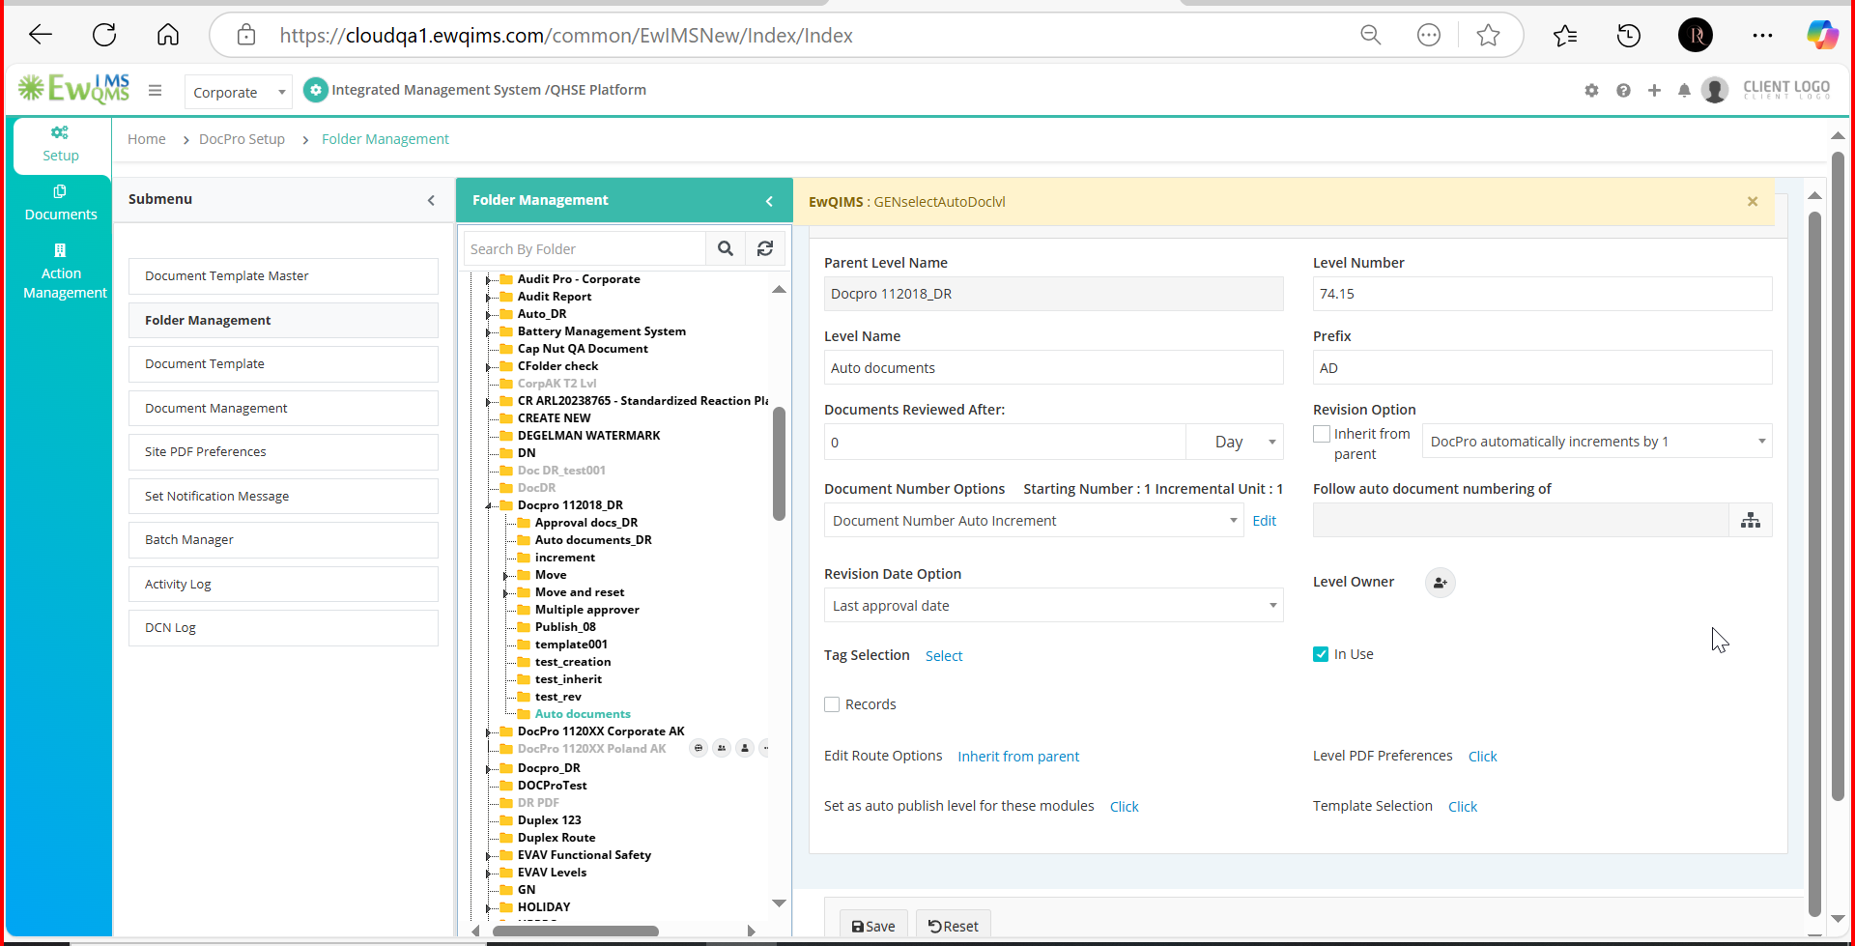Enable the Records checkbox
The image size is (1855, 946).
(832, 704)
